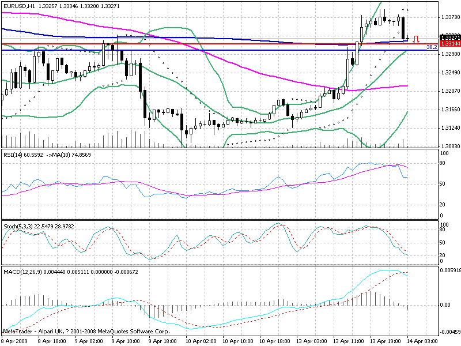
Task: Click the 1.31660 price scale value
Action: pos(451,110)
